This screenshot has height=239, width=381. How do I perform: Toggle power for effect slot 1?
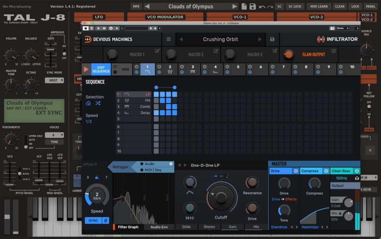click(x=137, y=67)
